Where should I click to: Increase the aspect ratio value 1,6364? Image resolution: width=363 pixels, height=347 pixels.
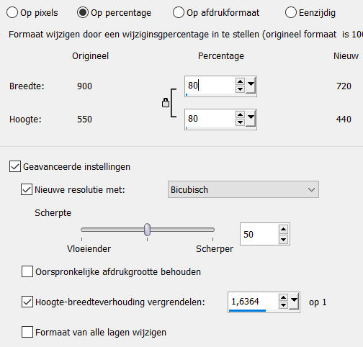pos(283,298)
